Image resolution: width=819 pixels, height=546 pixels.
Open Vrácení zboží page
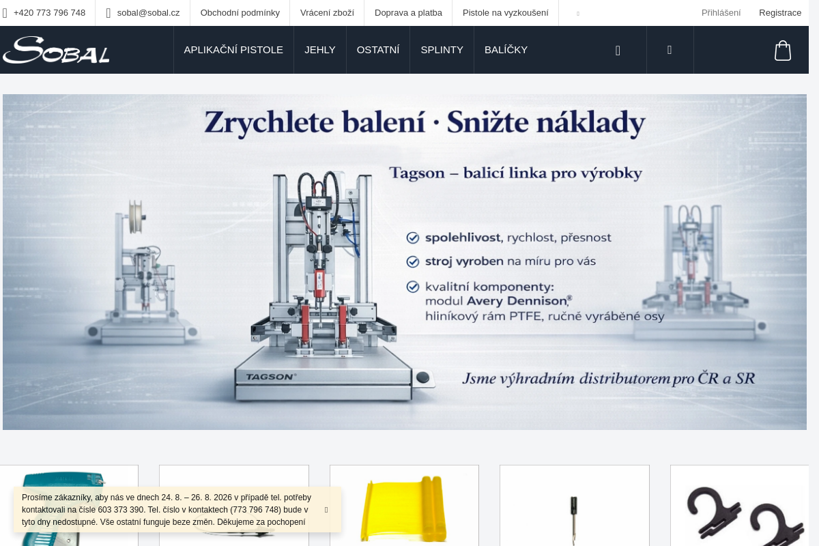327,13
